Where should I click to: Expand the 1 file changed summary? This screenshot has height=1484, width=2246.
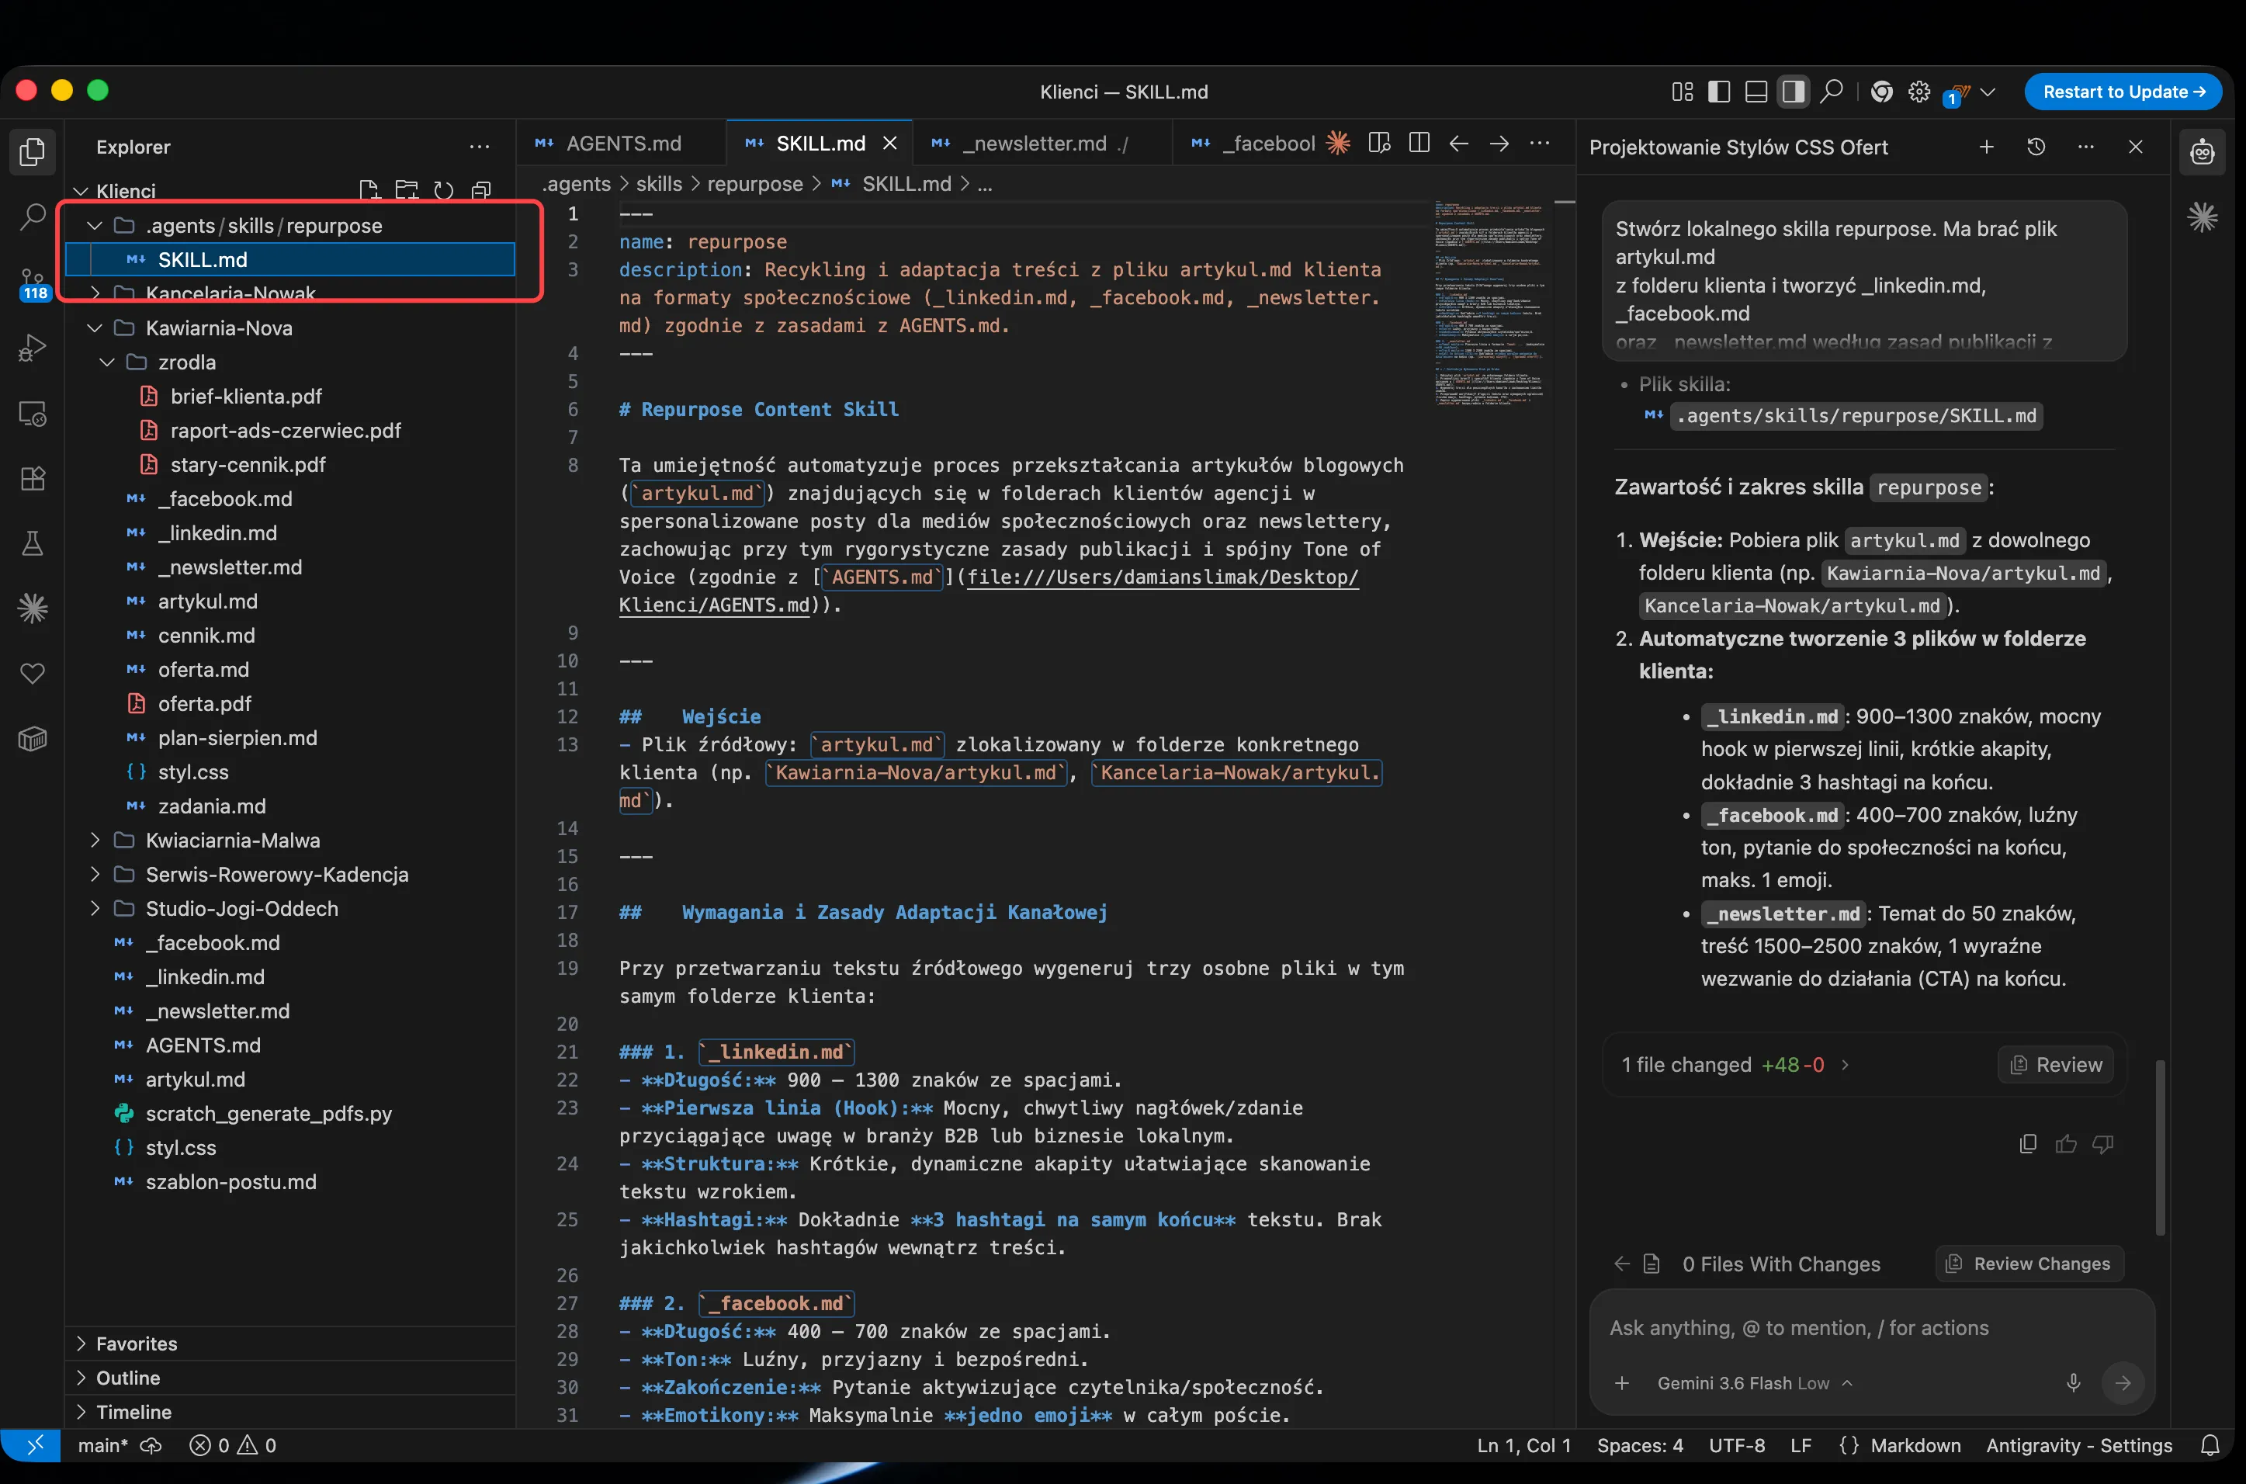coord(1735,1065)
